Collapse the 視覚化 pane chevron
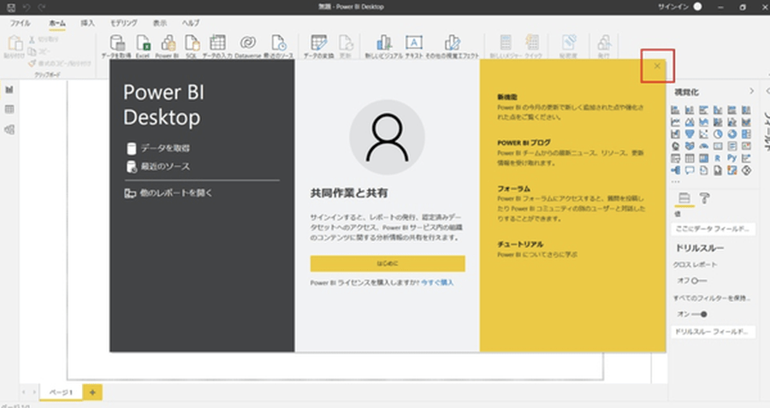 (751, 91)
